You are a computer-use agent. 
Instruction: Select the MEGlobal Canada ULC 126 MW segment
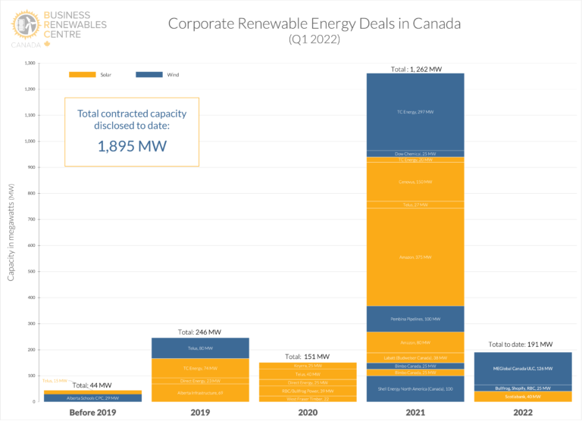(523, 369)
